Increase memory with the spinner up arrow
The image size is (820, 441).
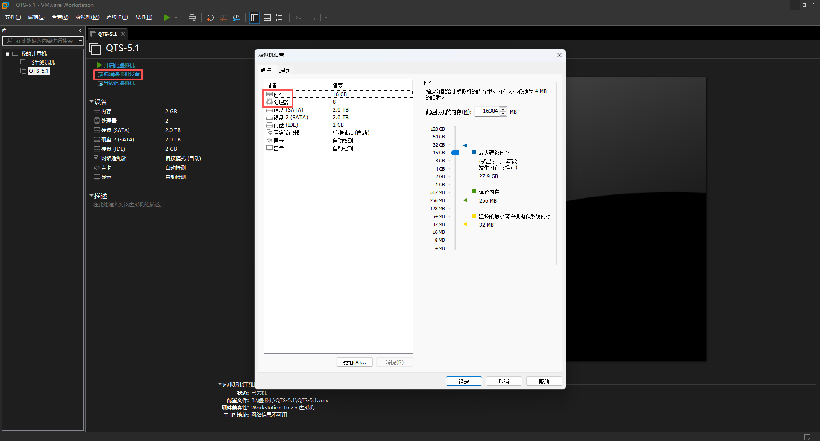click(503, 109)
